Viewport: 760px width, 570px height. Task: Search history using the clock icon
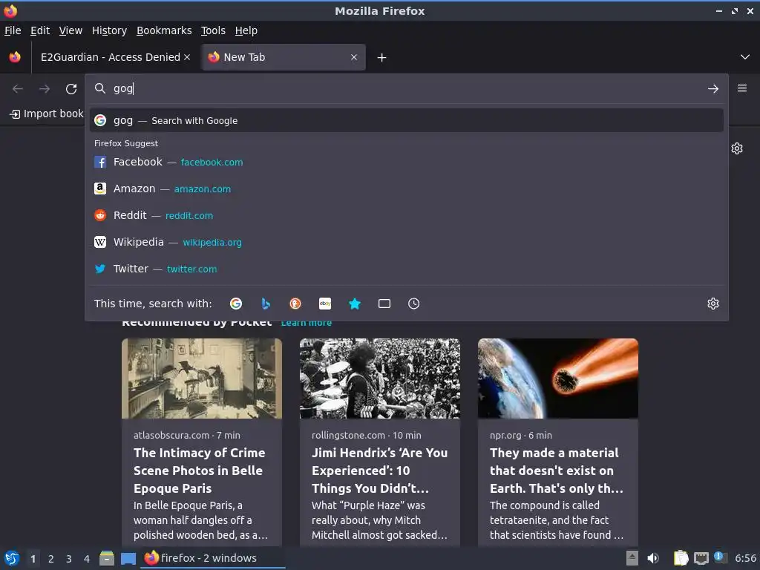click(414, 304)
